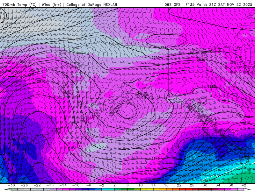This screenshot has height=191, width=255.
Task: Click the 42 colorbar scale value
Action: [244, 185]
